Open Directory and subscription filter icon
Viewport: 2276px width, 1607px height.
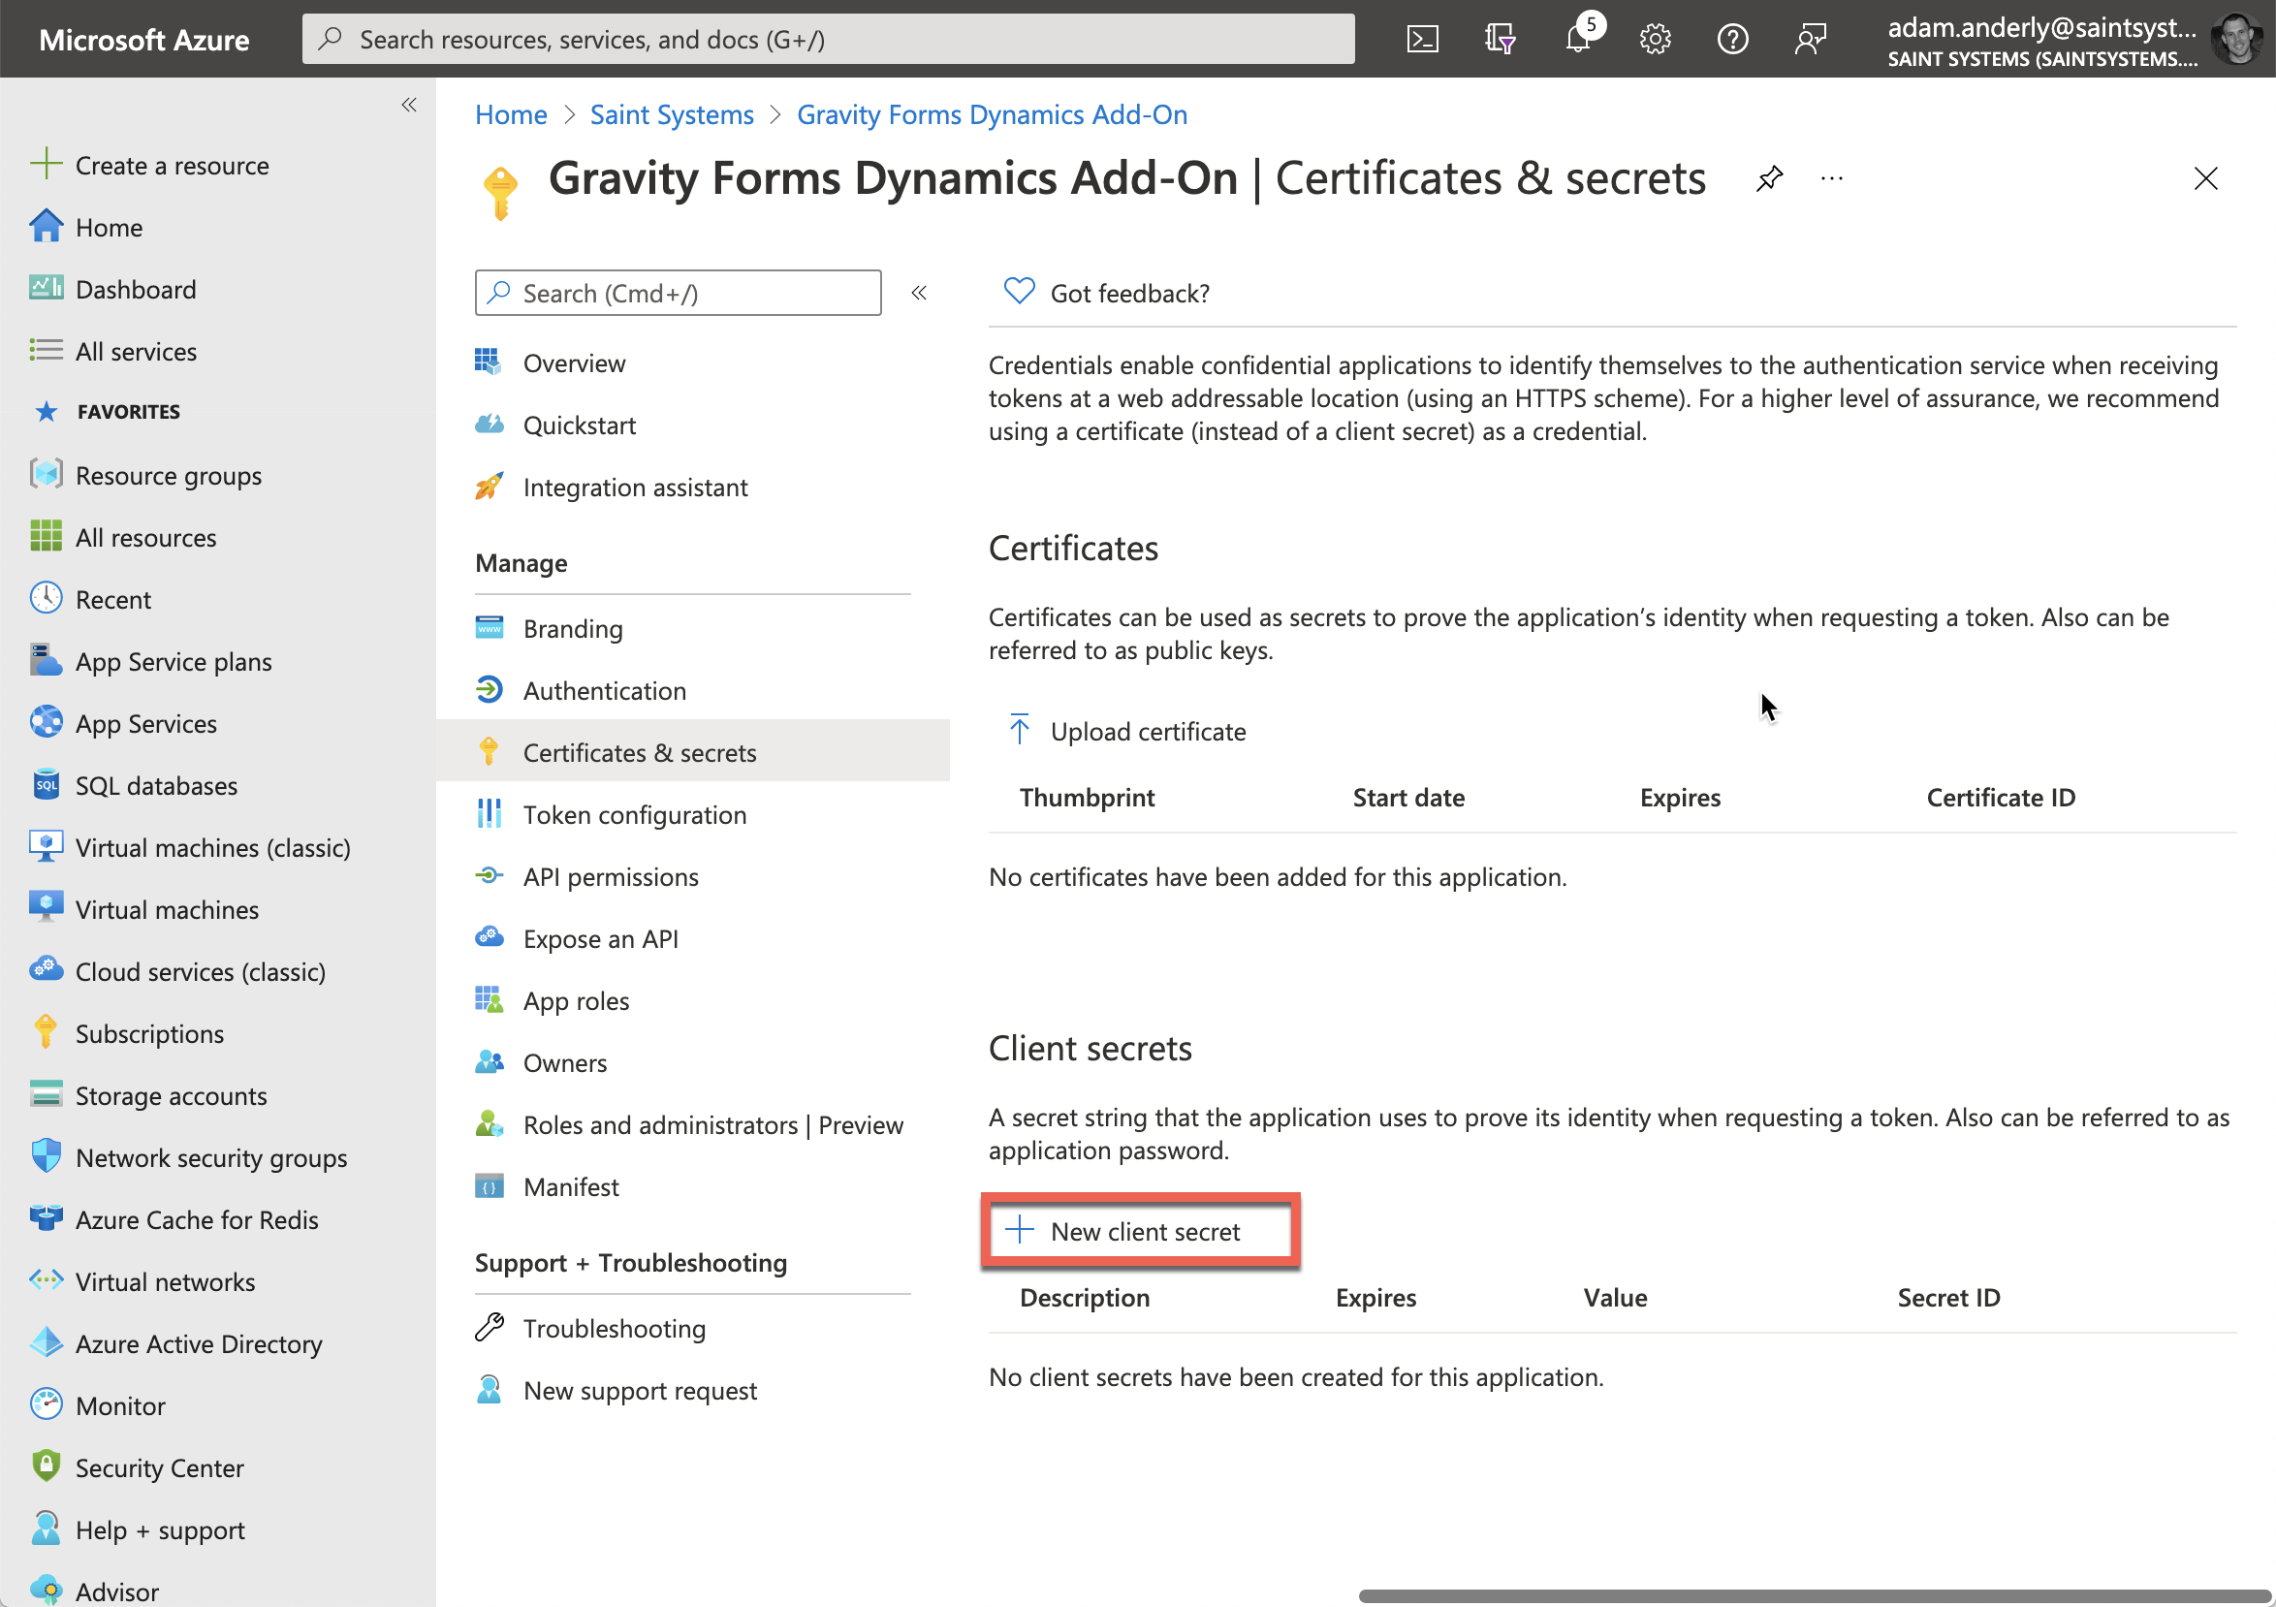[1500, 40]
